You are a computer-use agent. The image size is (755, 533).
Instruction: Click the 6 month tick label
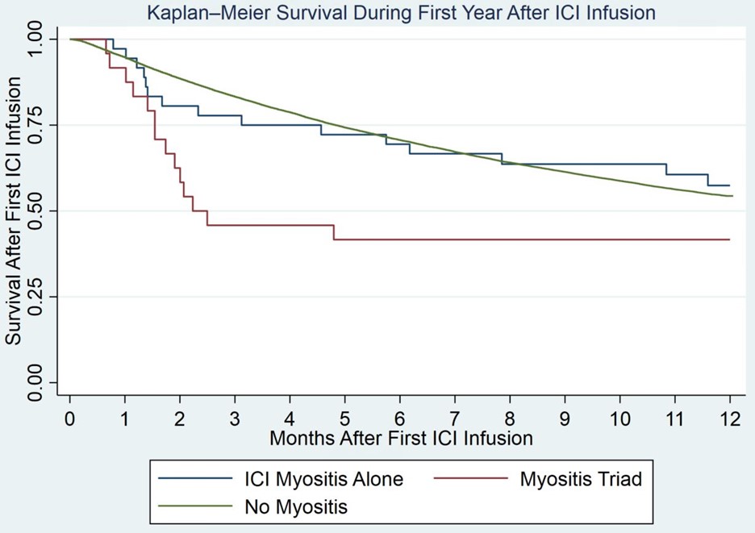(x=400, y=419)
